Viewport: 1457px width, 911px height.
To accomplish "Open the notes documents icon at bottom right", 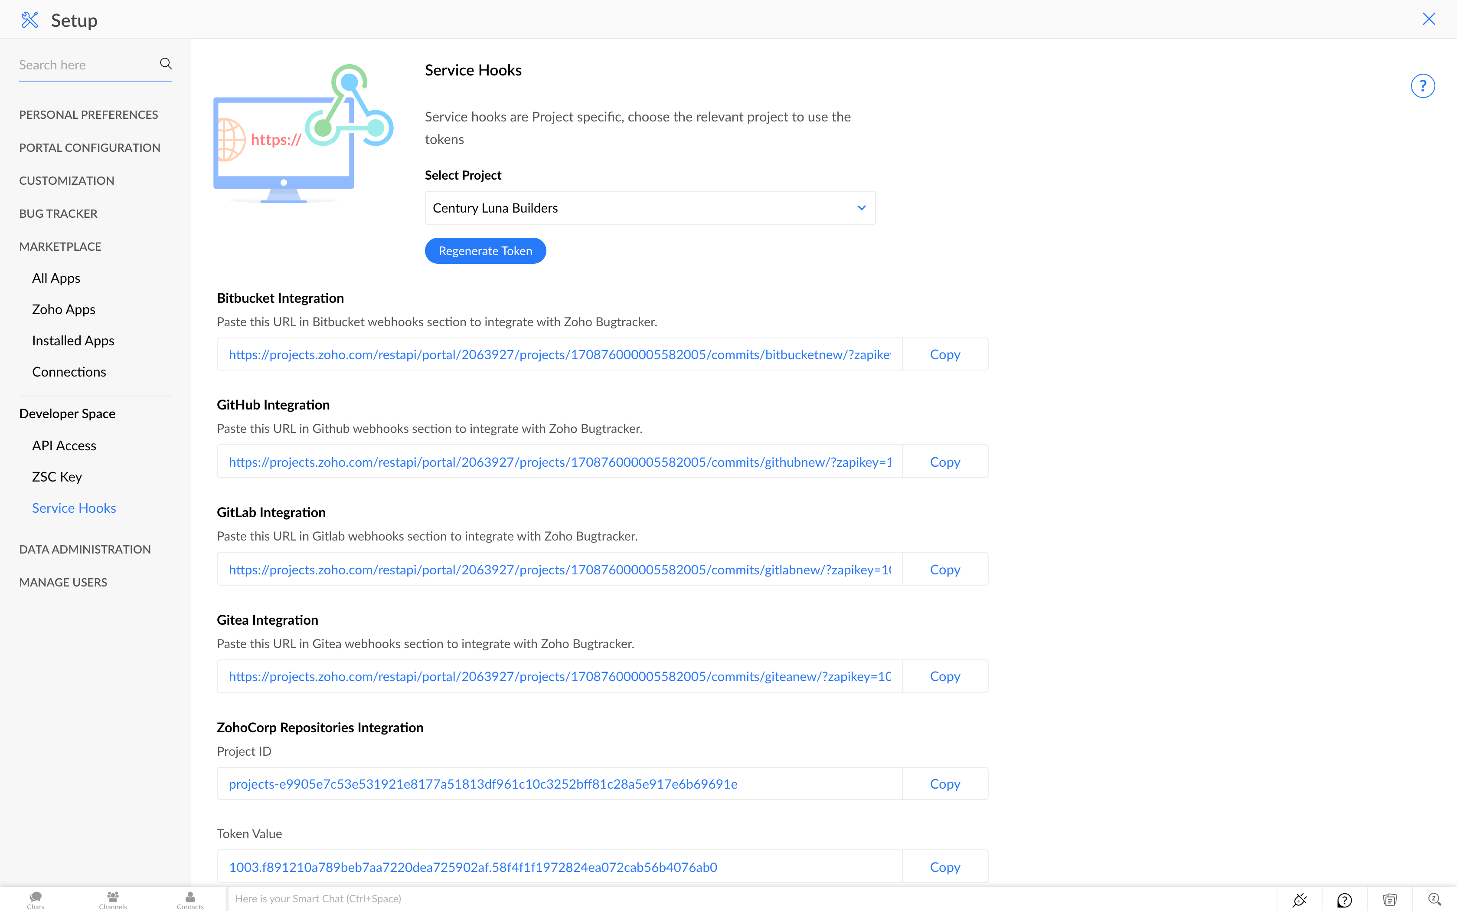I will [1389, 900].
